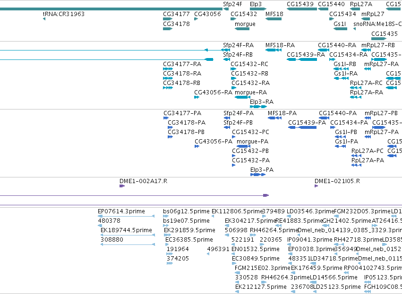Select the CG15440 gene label

[331, 4]
